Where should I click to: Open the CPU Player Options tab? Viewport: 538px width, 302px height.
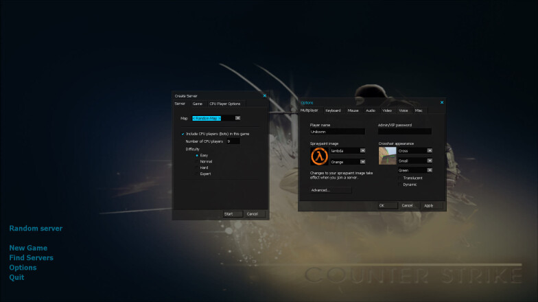pyautogui.click(x=225, y=104)
